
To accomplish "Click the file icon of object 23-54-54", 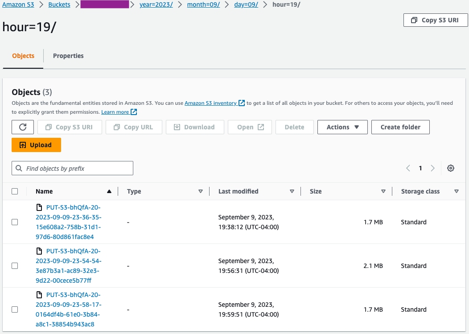I will coord(39,251).
